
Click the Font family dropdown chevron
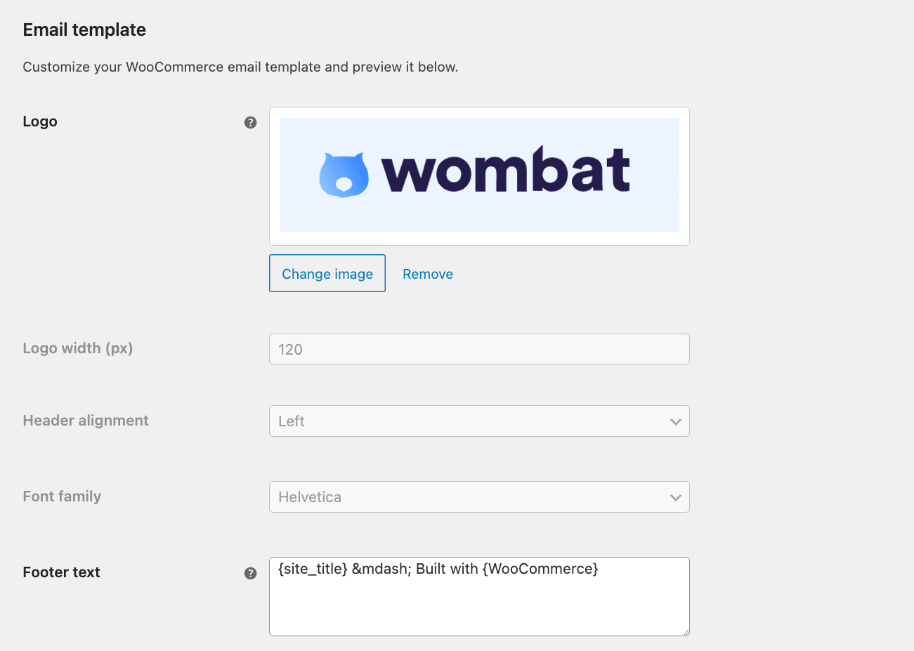pyautogui.click(x=674, y=497)
